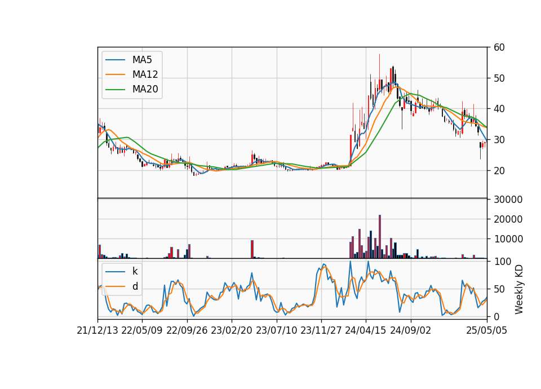Click the d legend label
Image resolution: width=541 pixels, height=389 pixels.
point(135,286)
